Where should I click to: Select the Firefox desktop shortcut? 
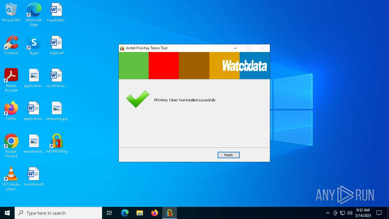pos(11,111)
